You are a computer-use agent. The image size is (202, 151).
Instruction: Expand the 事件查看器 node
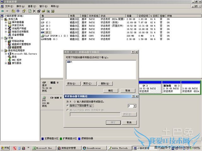tap(6, 22)
